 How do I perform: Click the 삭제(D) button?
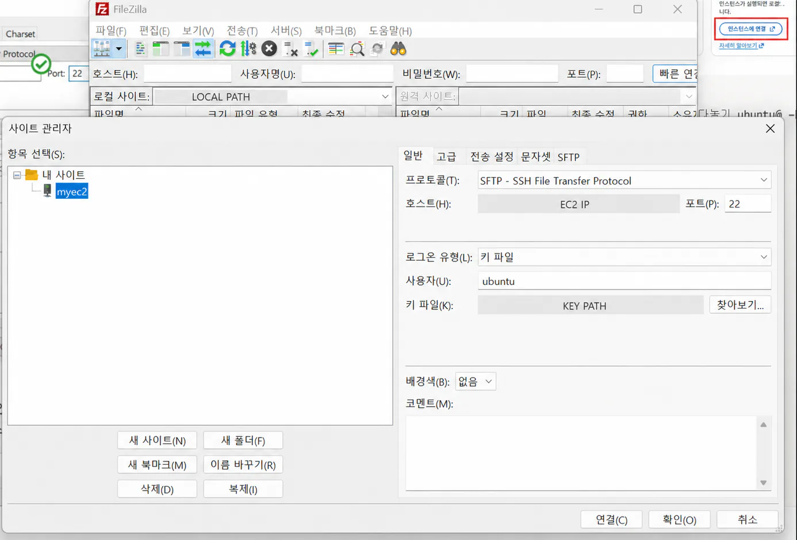[158, 489]
